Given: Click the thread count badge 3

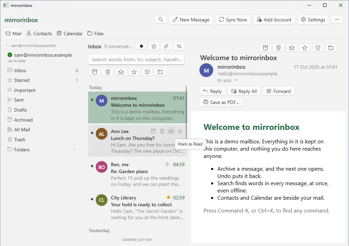Looking at the screenshot, I should [x=167, y=164].
